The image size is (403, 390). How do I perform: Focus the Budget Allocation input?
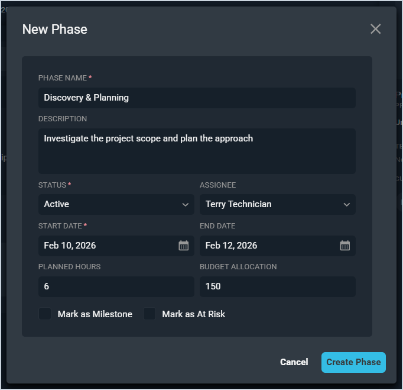tap(277, 286)
